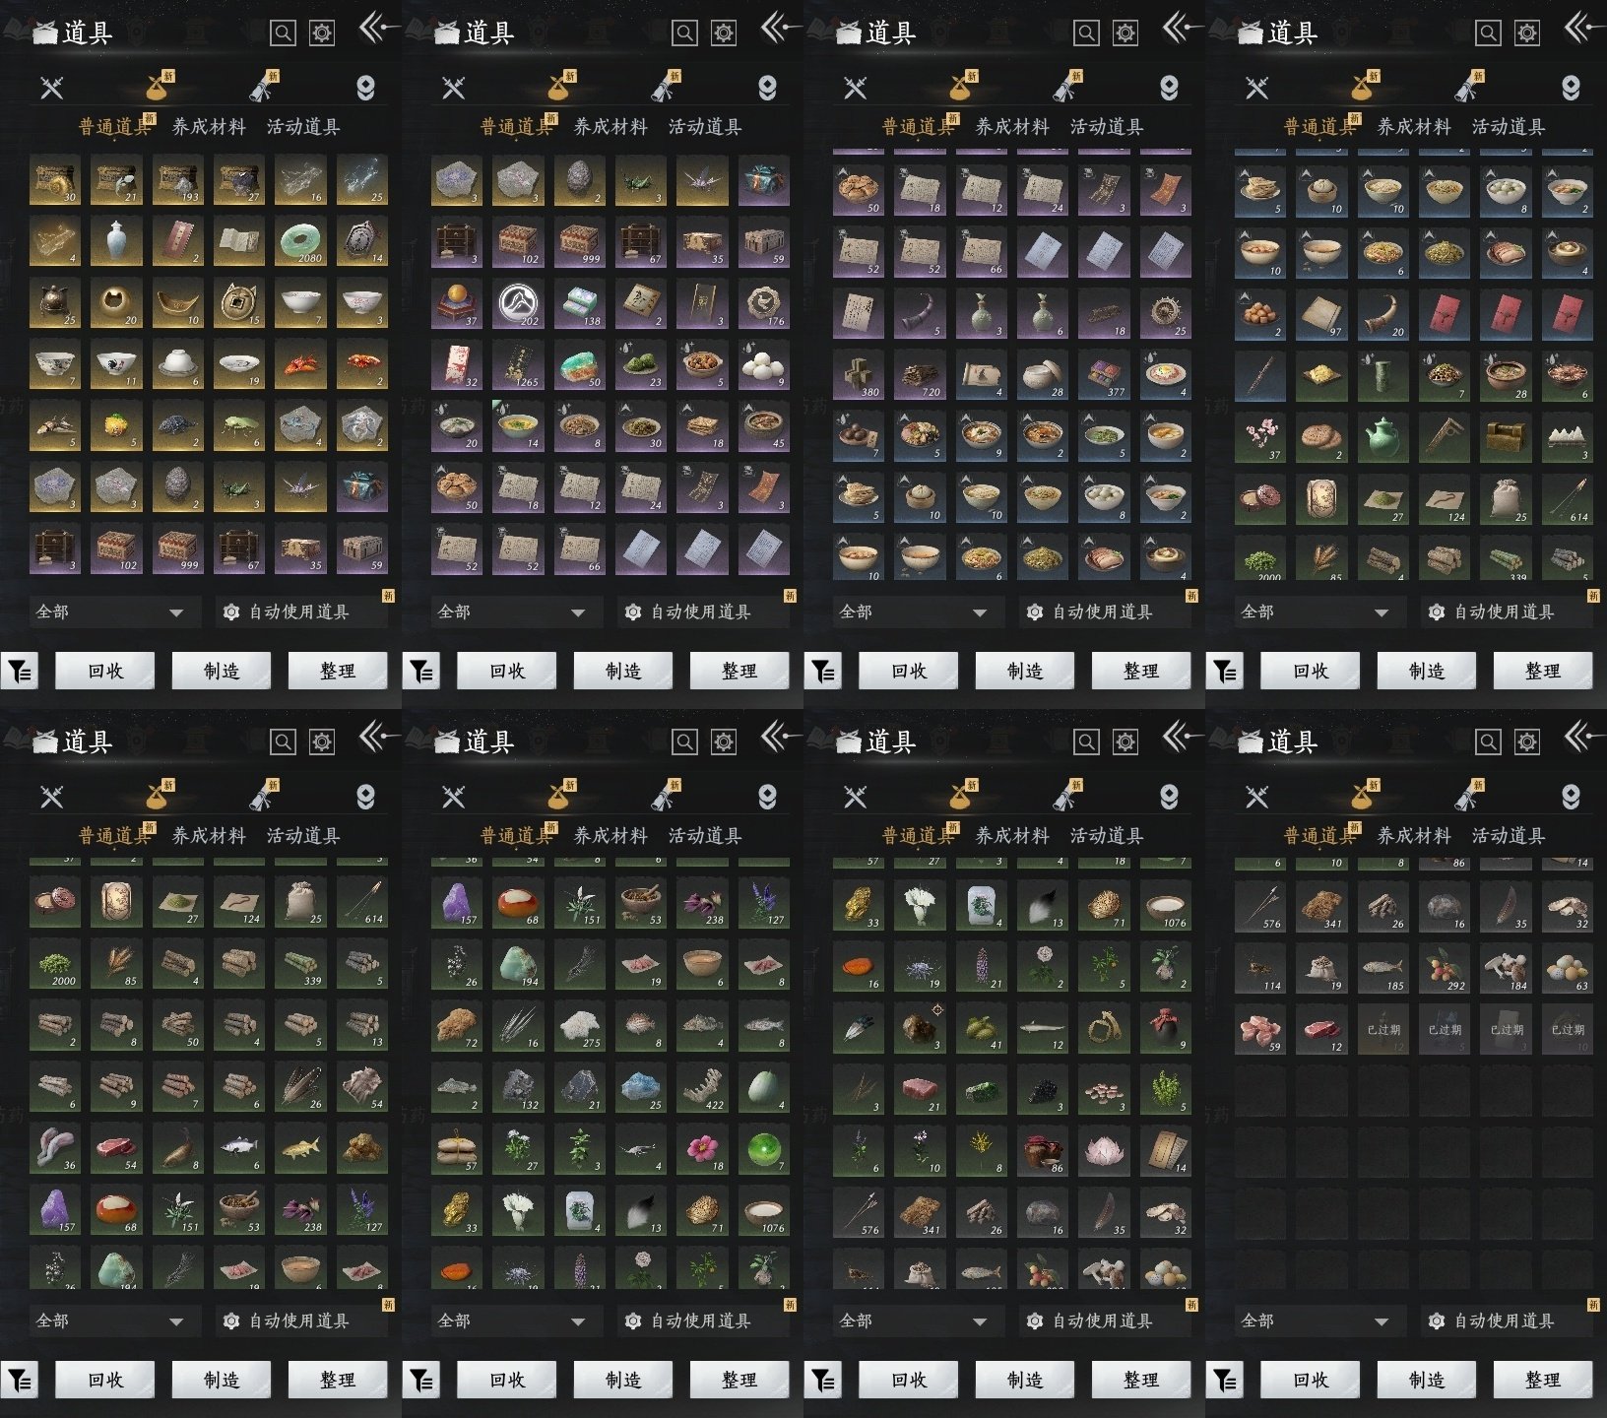
Task: Click the white porcelain vase item
Action: (x=116, y=242)
